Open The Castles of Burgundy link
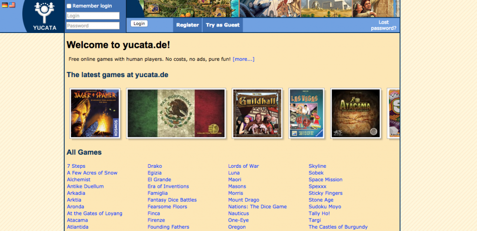The height and width of the screenshot is (231, 477). click(338, 227)
